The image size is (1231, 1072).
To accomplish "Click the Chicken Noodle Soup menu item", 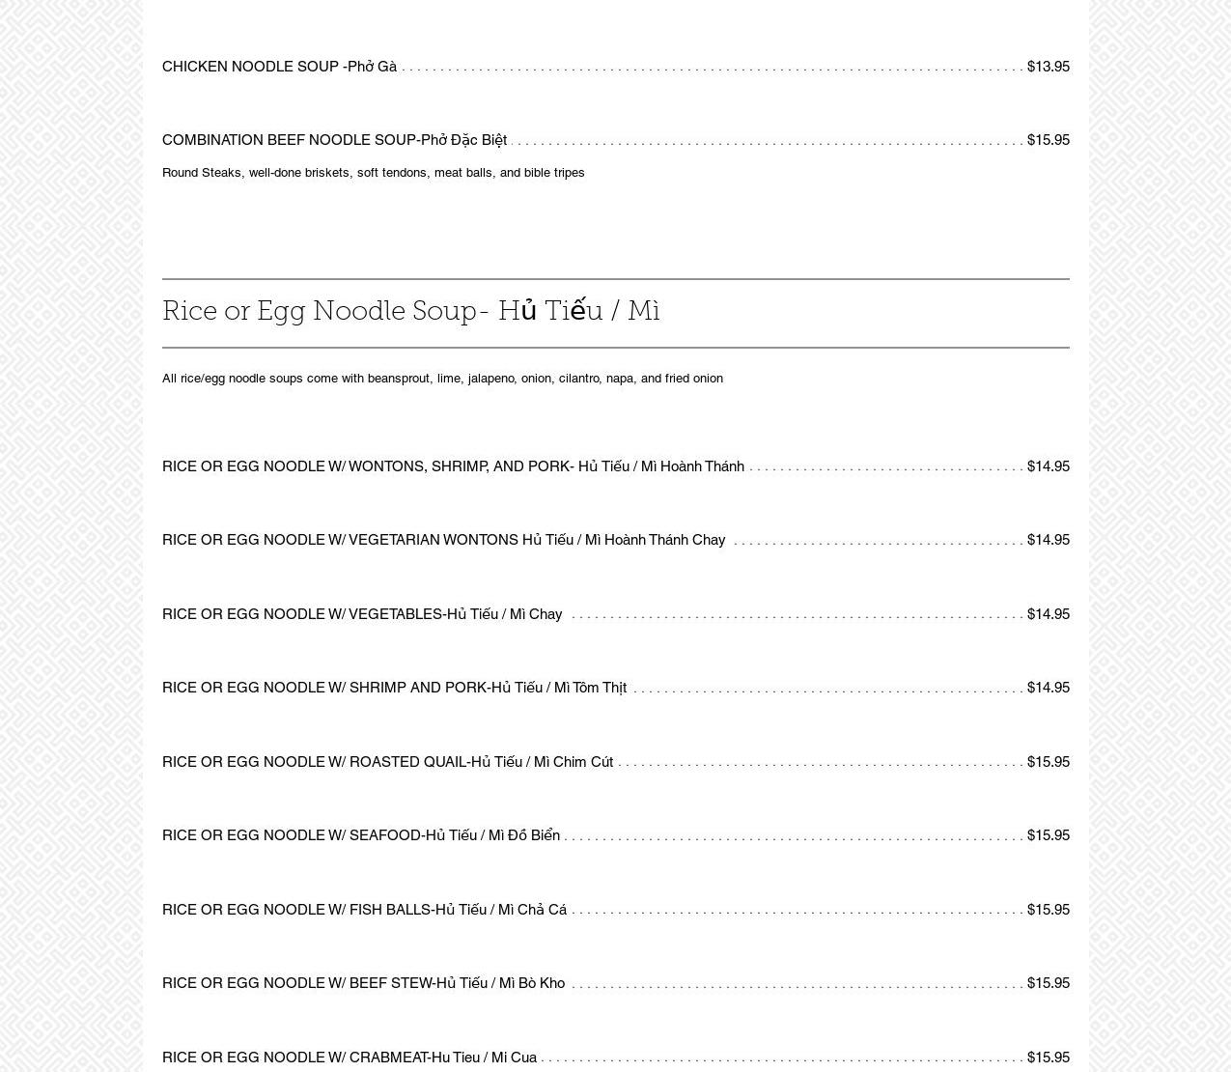I will [x=279, y=67].
